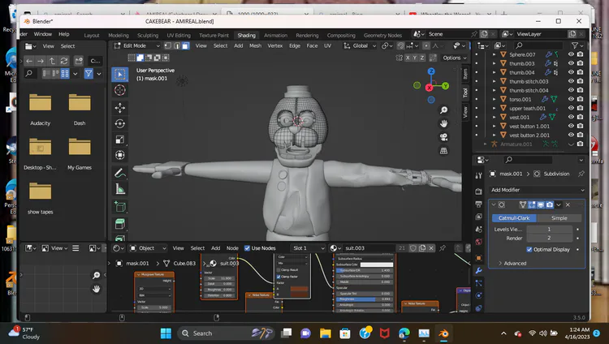The width and height of the screenshot is (609, 344).
Task: Pin the properties editor context
Action: pyautogui.click(x=581, y=174)
